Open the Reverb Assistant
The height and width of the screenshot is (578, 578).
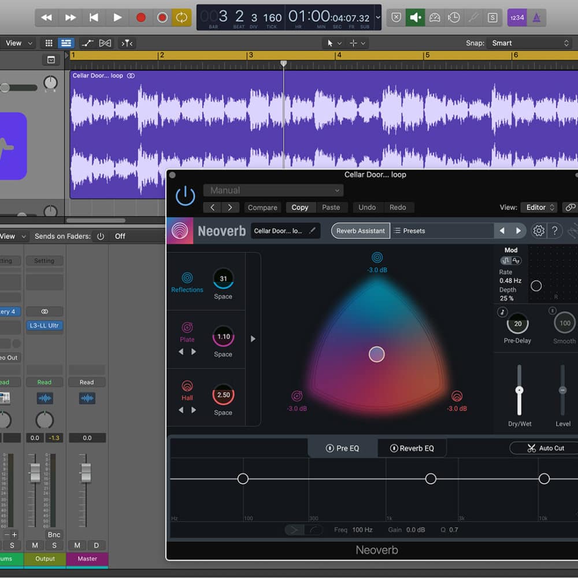[x=361, y=231]
